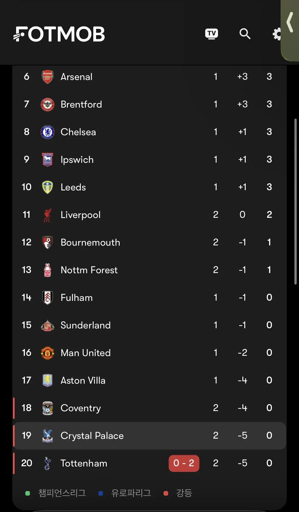The height and width of the screenshot is (512, 299).
Task: Tap the Liverpool club crest
Action: click(x=48, y=215)
